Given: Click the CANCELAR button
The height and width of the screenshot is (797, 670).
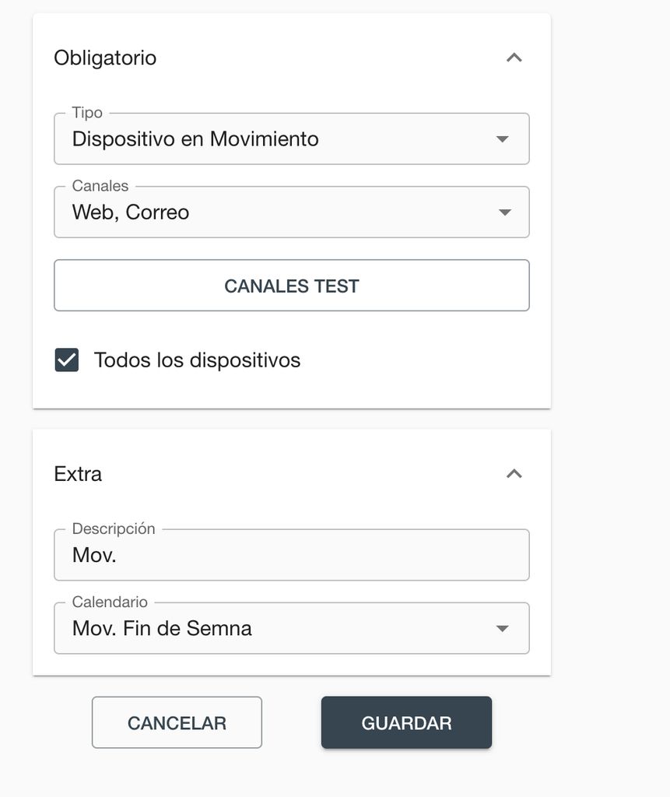Looking at the screenshot, I should point(177,723).
